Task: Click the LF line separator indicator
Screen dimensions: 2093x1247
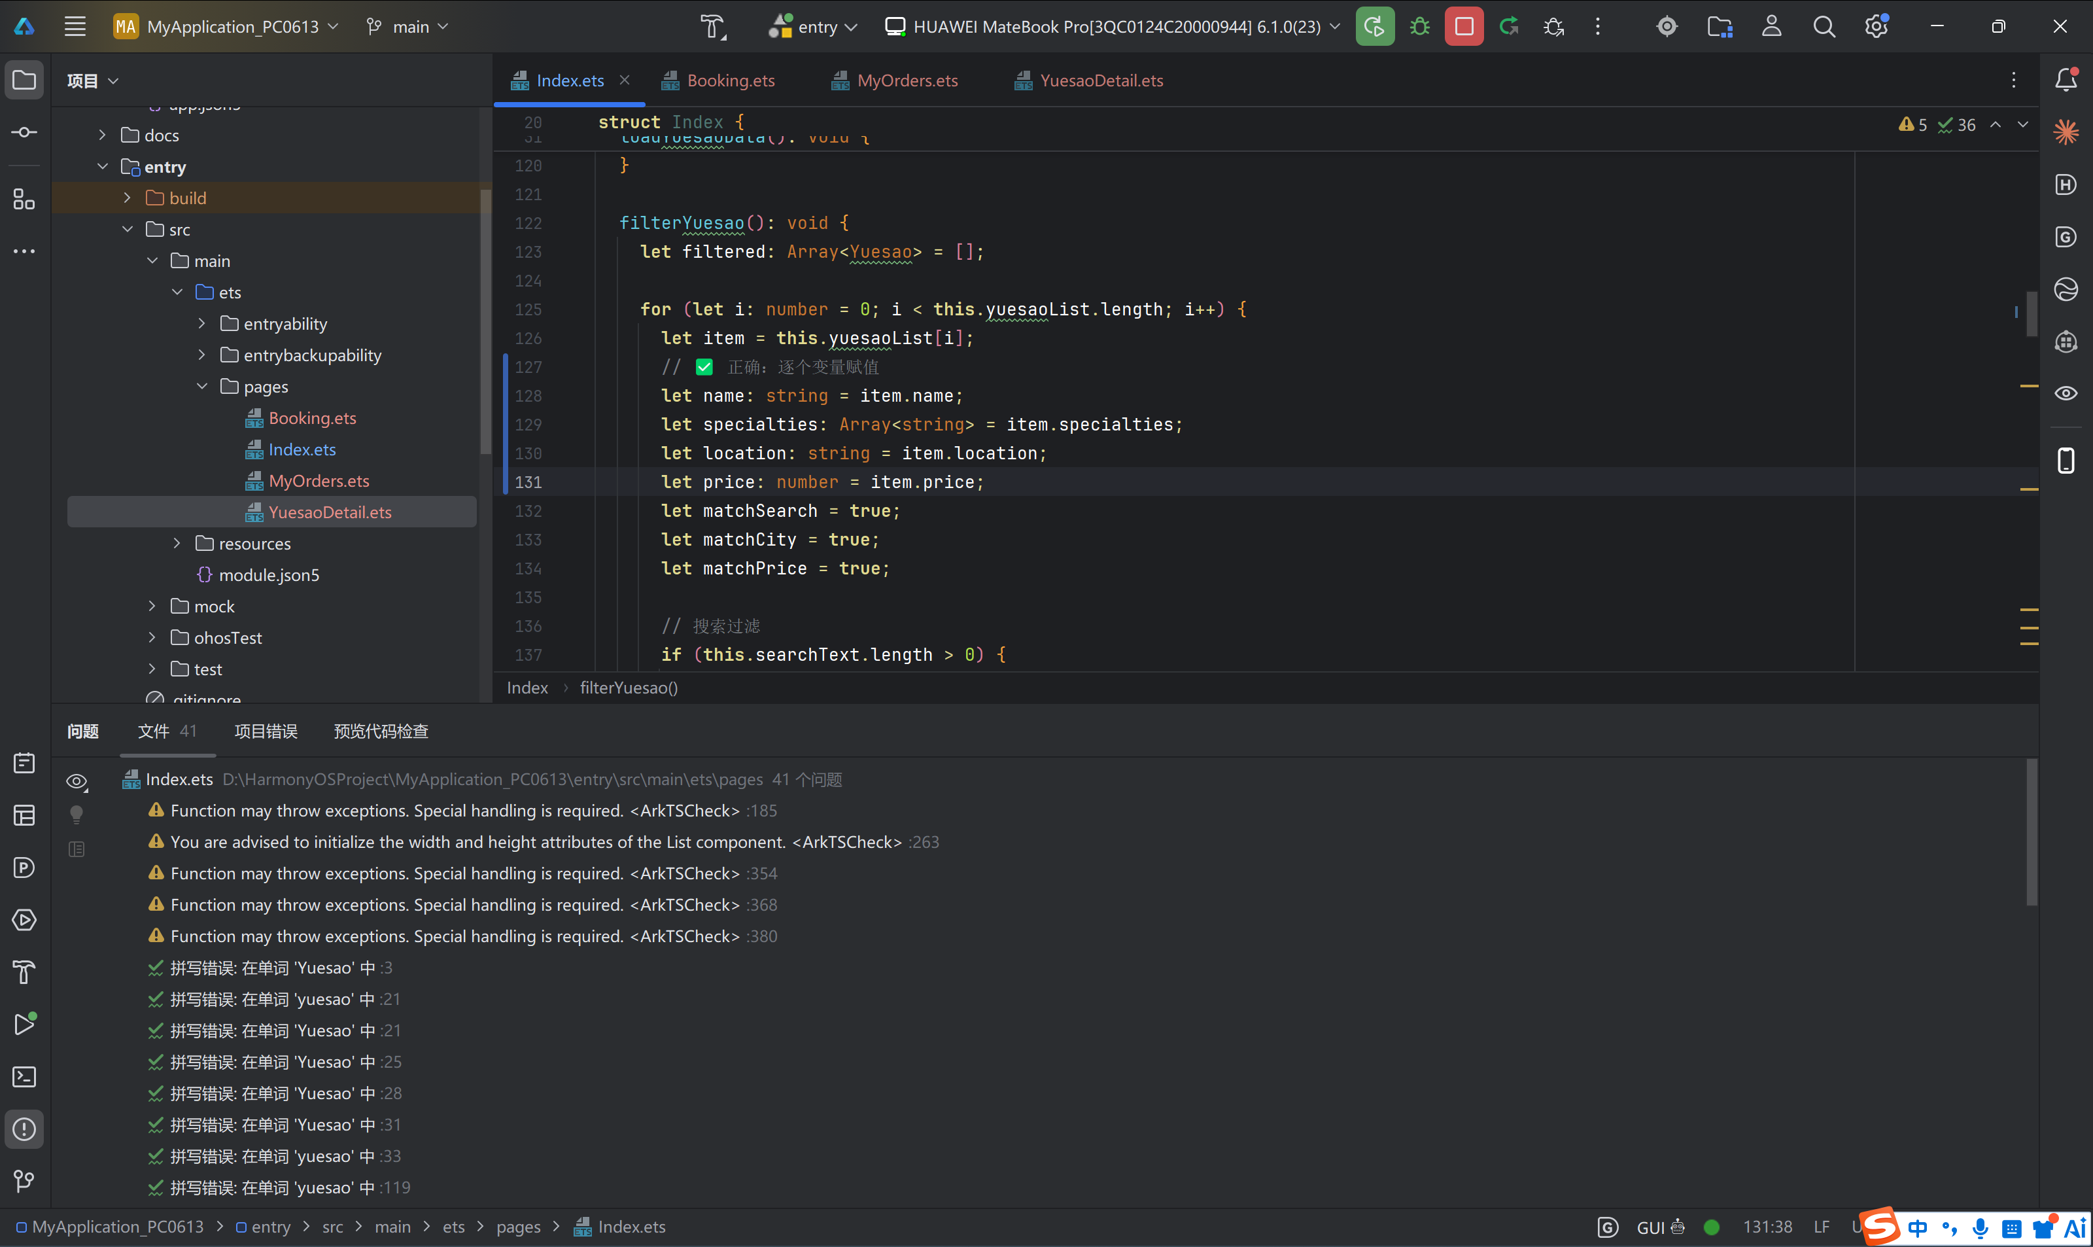Action: tap(1821, 1227)
